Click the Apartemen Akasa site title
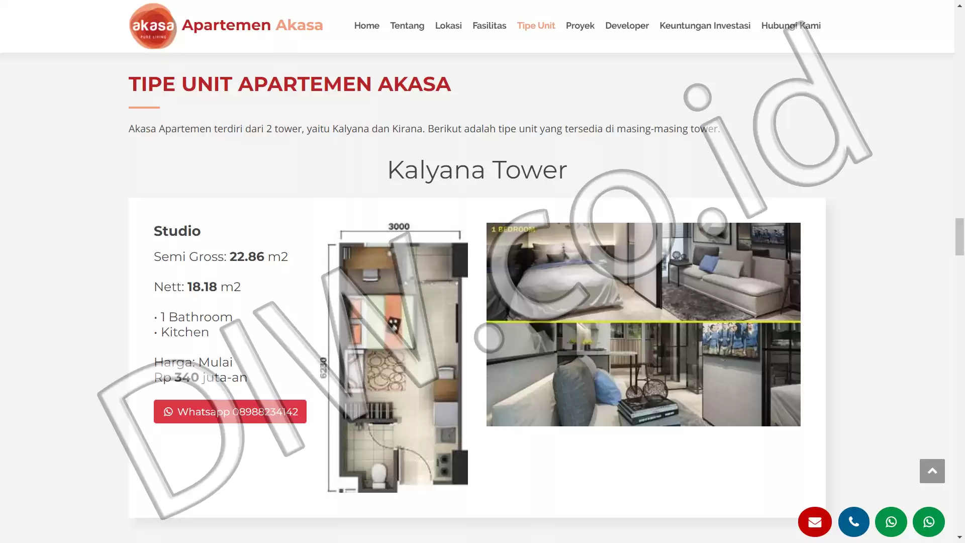This screenshot has width=965, height=543. click(252, 25)
